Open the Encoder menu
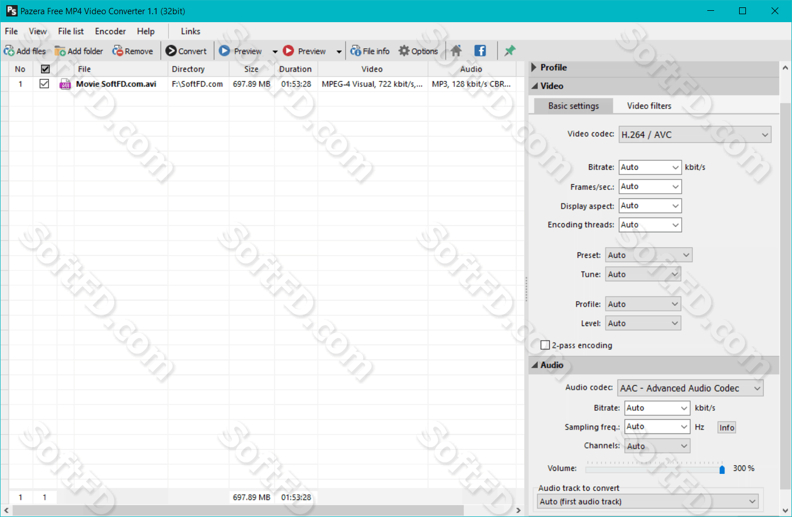Viewport: 792px width, 517px height. coord(110,31)
